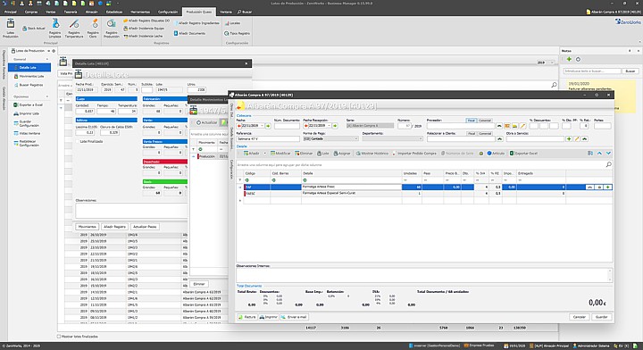Open Registro Limpieza from the ribbon

click(x=55, y=29)
